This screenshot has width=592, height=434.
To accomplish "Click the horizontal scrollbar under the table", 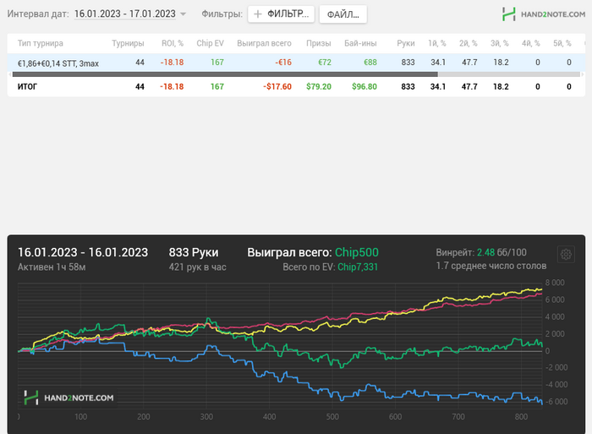I will (x=225, y=74).
